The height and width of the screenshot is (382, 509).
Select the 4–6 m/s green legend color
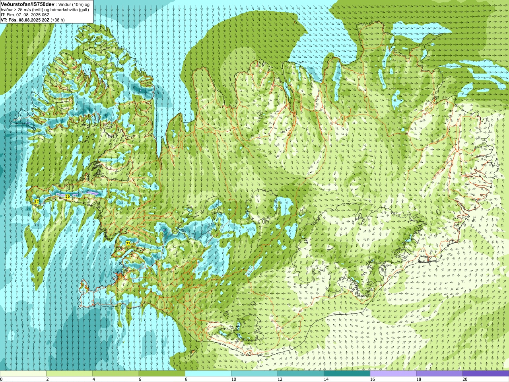pyautogui.click(x=115, y=374)
